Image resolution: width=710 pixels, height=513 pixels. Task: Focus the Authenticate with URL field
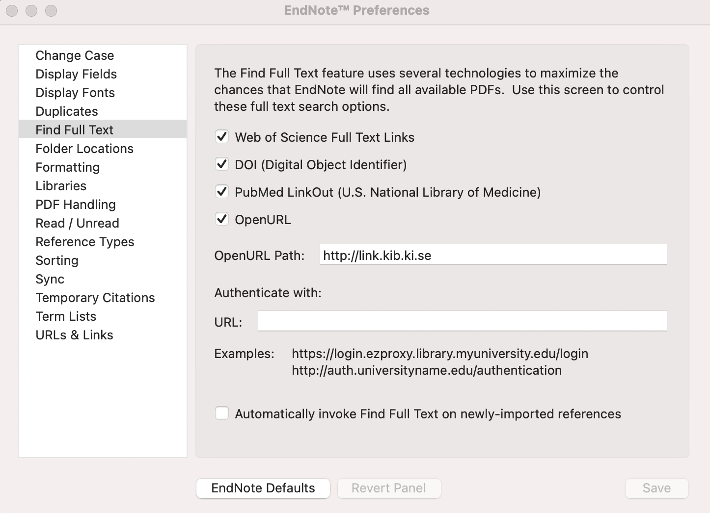[462, 321]
